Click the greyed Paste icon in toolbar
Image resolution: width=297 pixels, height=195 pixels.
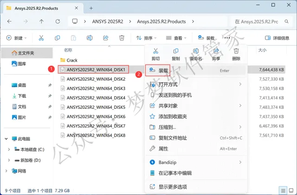click(73, 38)
